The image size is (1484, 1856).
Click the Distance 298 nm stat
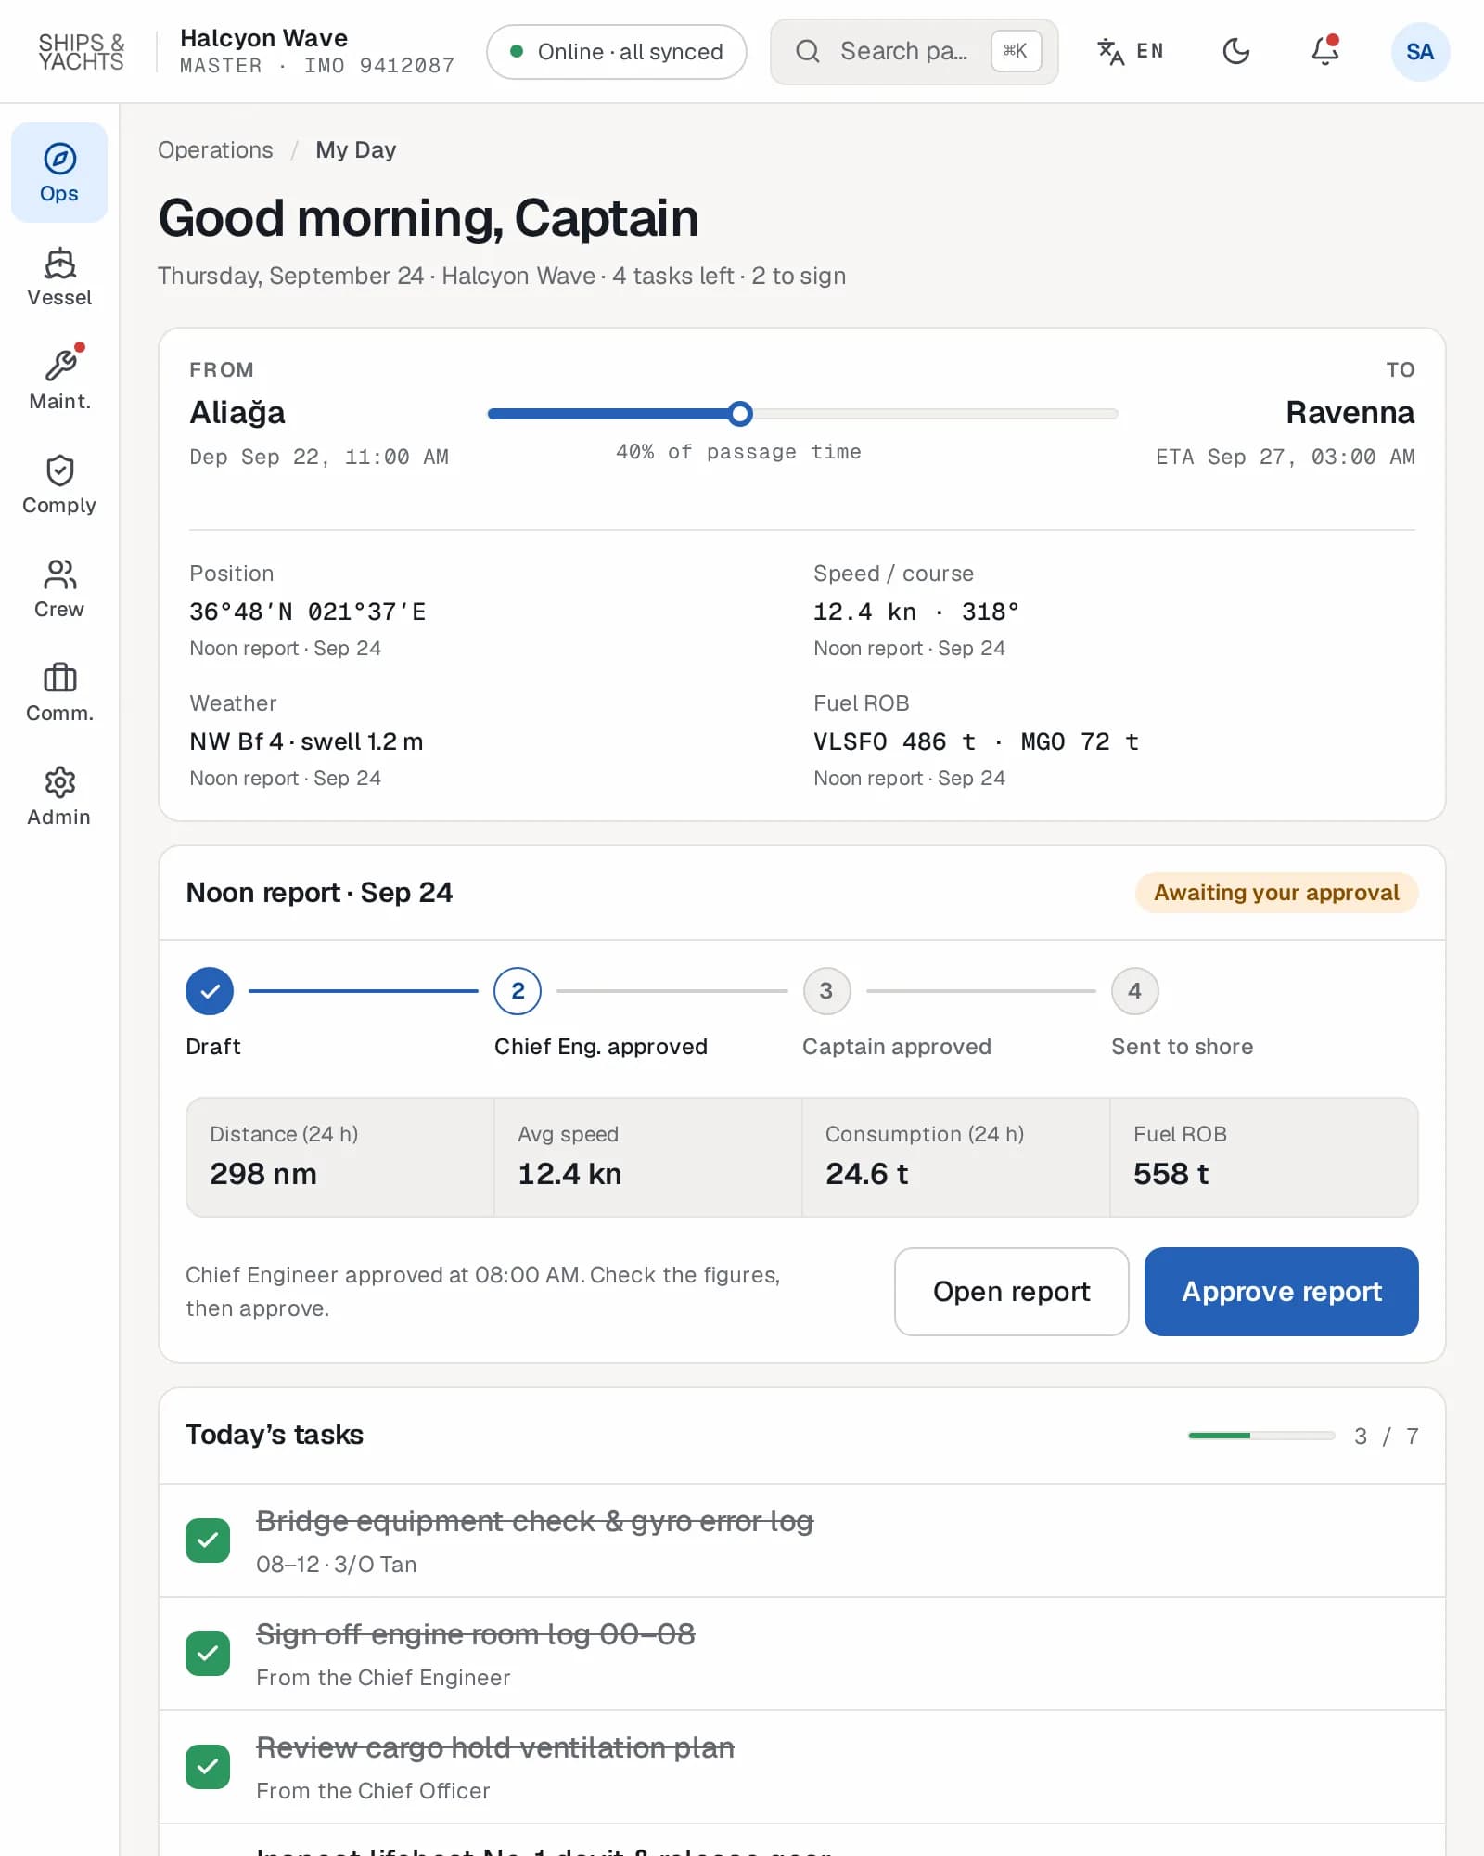click(x=340, y=1157)
